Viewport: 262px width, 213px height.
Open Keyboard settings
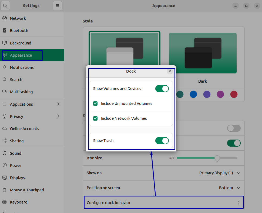32,202
